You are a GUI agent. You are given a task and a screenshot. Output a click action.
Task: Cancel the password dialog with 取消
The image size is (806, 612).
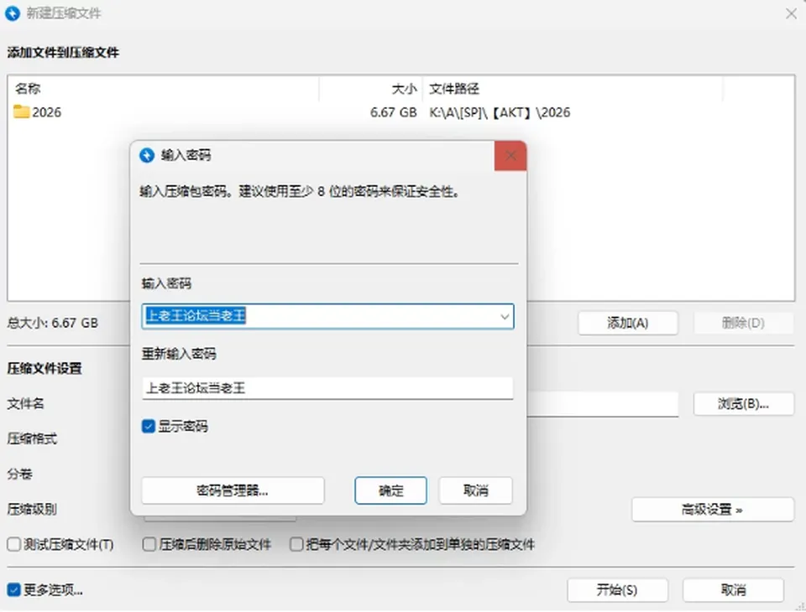[475, 490]
